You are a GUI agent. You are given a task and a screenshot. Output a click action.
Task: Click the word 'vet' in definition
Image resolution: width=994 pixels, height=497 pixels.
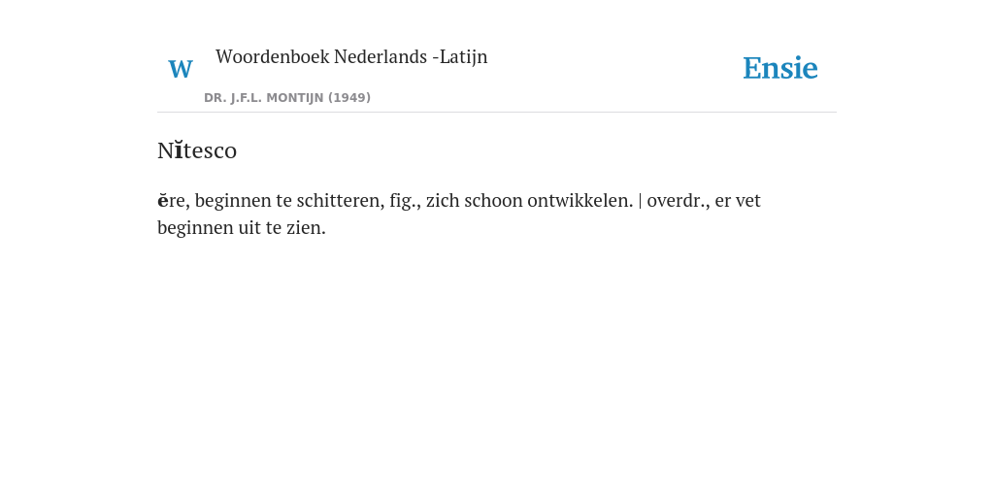point(748,200)
